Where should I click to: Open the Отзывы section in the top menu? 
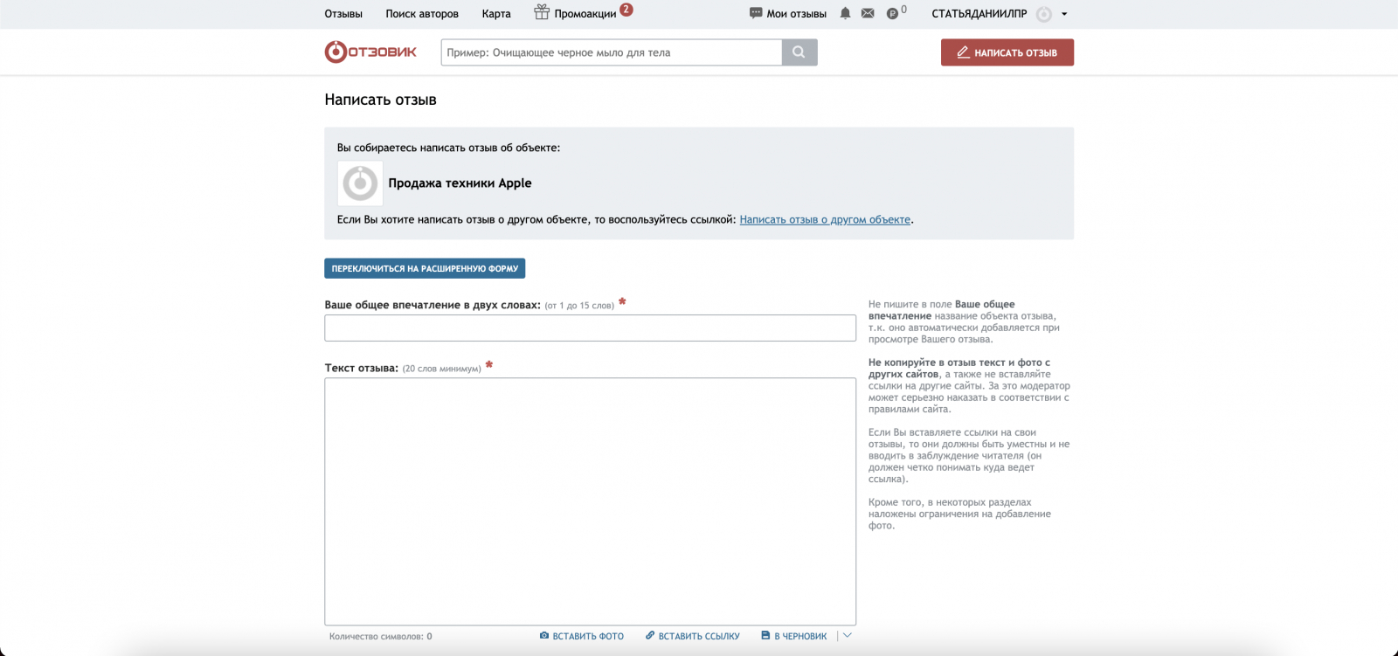(343, 14)
